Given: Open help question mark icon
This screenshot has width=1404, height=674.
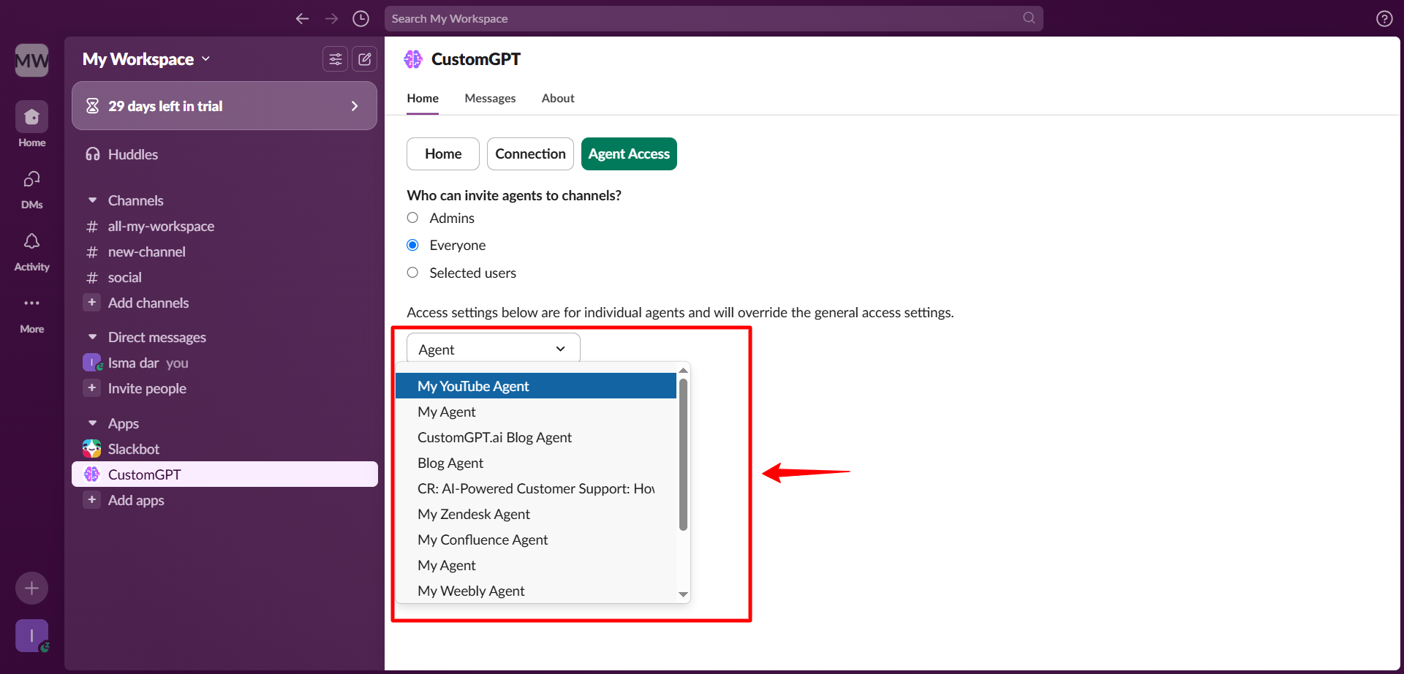Looking at the screenshot, I should tap(1384, 19).
